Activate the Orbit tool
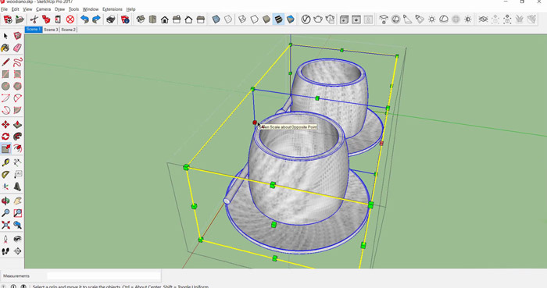The height and width of the screenshot is (288, 547). [5, 201]
